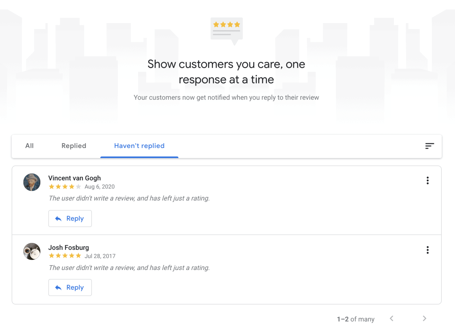
Task: Click Vincent's four-star rating display
Action: [x=65, y=187]
